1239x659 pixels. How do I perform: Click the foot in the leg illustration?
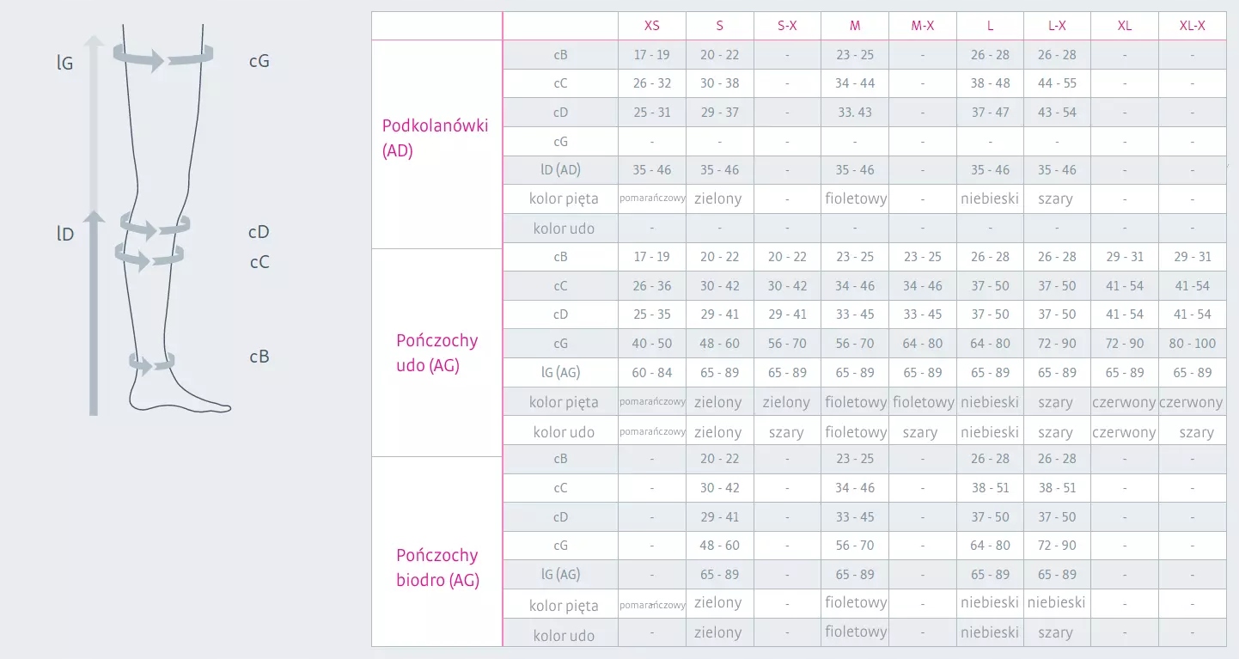coord(180,400)
